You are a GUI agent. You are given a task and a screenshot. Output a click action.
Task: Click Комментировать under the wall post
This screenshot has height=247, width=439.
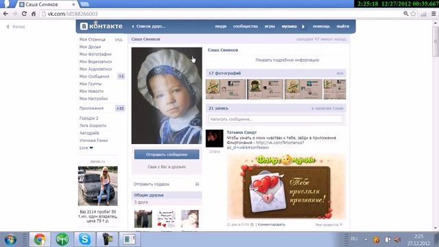pos(272,224)
